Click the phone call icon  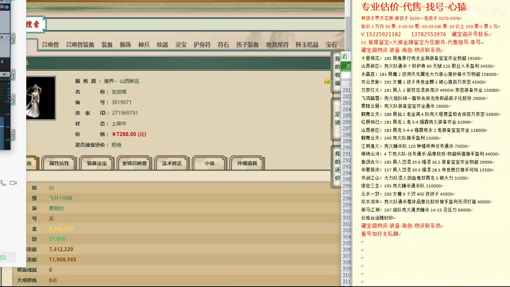coord(3,183)
